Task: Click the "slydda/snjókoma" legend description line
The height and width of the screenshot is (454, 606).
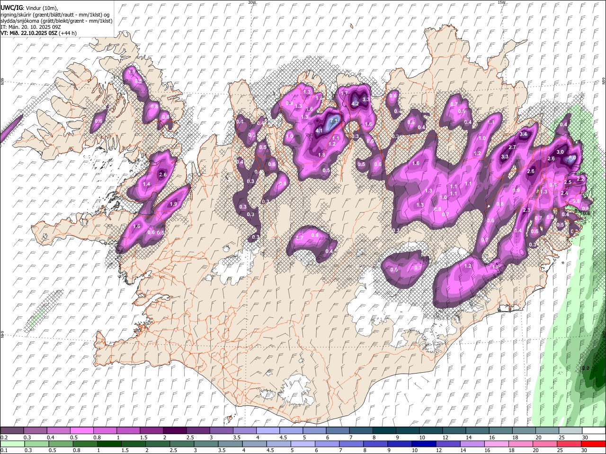Action: (56, 21)
